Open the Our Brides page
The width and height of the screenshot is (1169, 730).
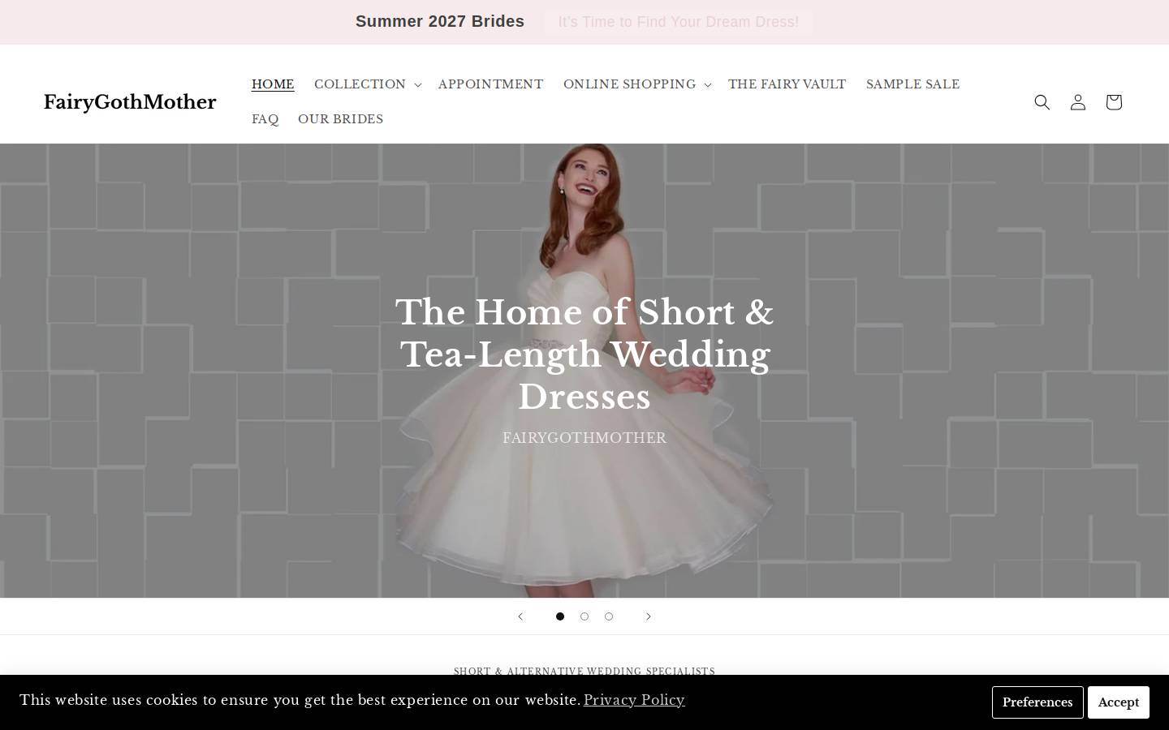pos(340,119)
